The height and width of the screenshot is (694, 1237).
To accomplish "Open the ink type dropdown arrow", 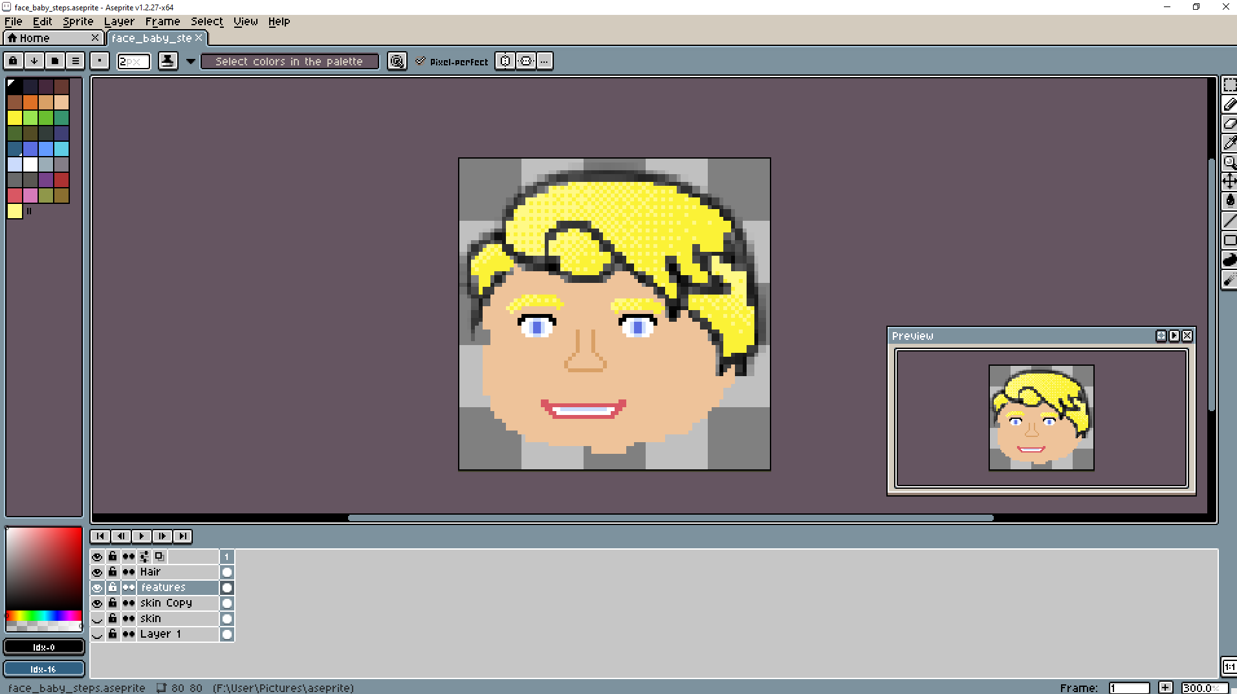I will point(191,61).
